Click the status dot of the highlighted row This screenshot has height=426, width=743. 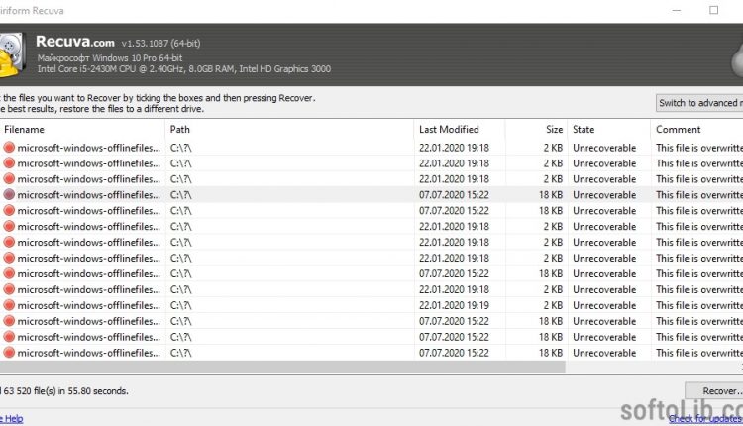pos(9,194)
